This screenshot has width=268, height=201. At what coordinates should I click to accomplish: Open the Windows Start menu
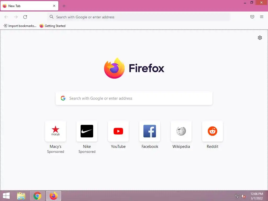(6, 196)
